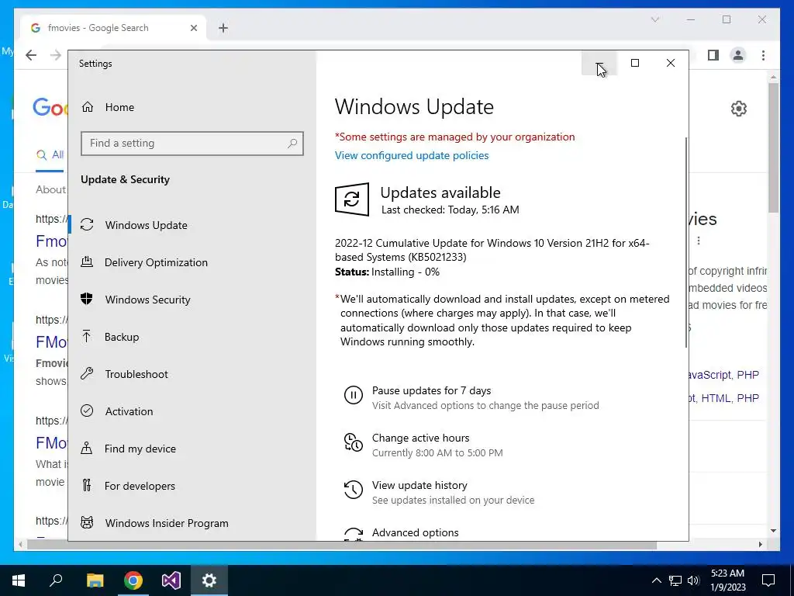The width and height of the screenshot is (794, 596).
Task: Open Delivery Optimization settings
Action: click(x=156, y=262)
